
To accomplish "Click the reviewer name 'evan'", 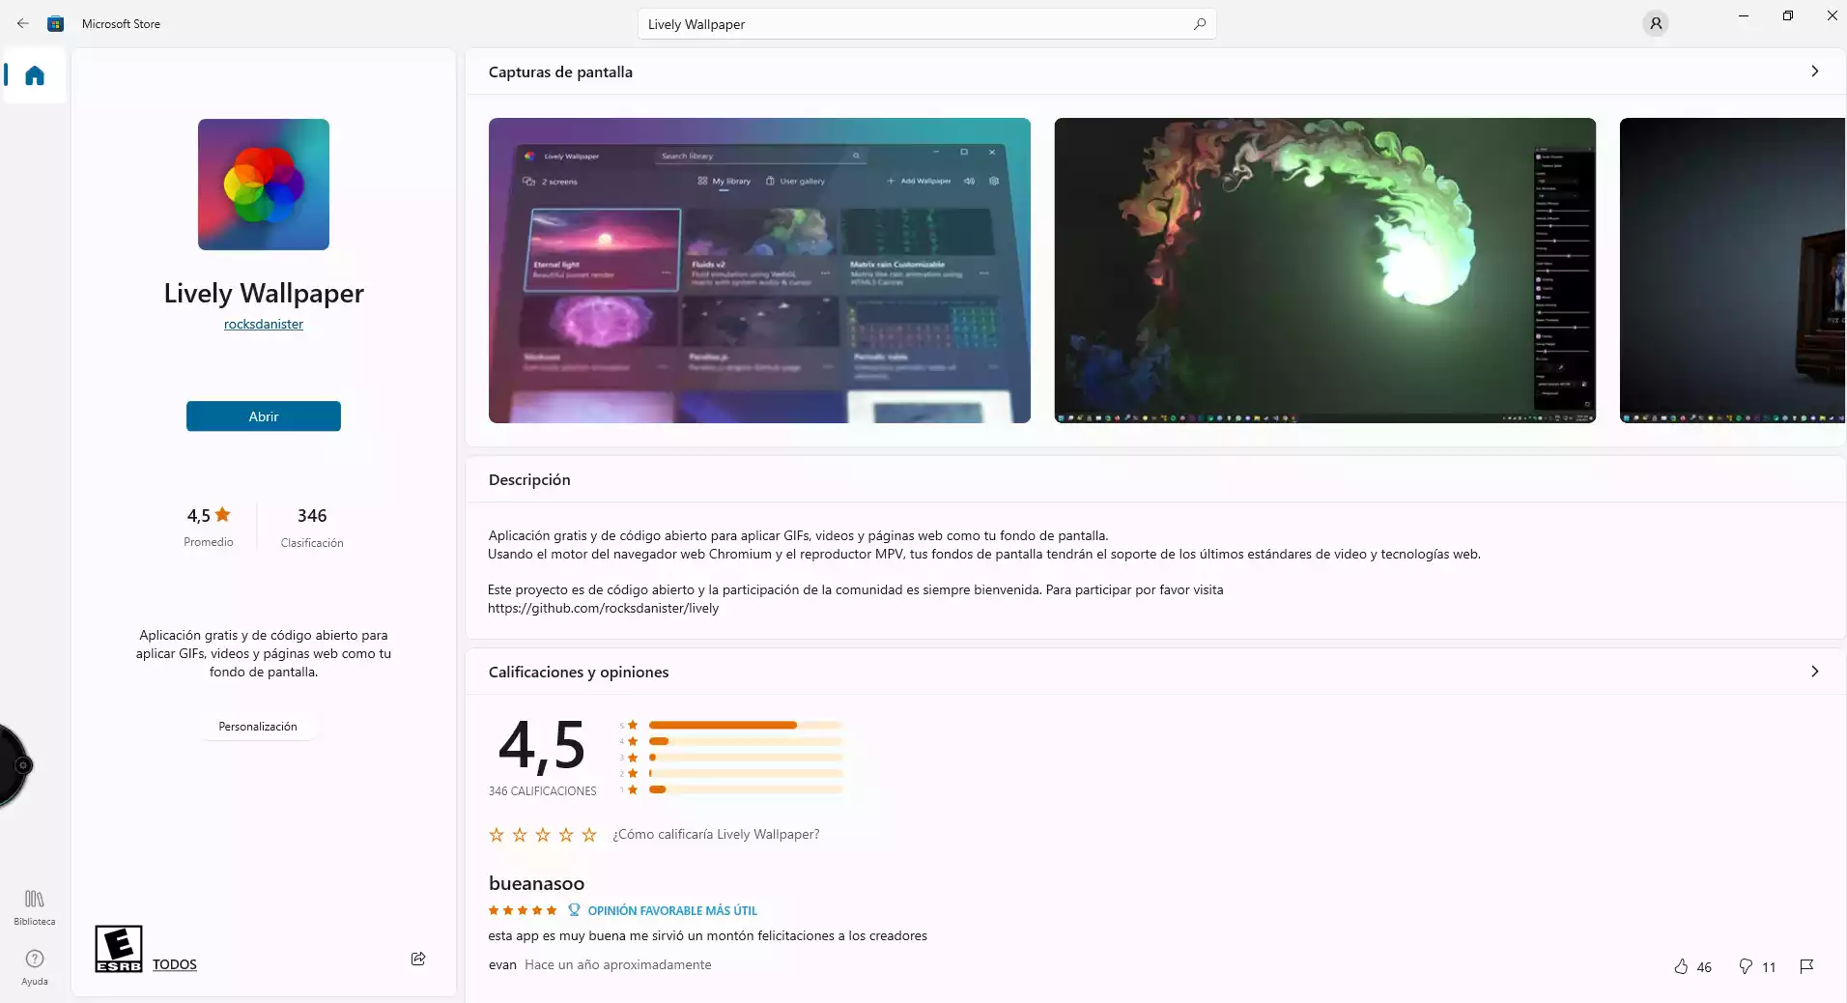I will coord(502,964).
